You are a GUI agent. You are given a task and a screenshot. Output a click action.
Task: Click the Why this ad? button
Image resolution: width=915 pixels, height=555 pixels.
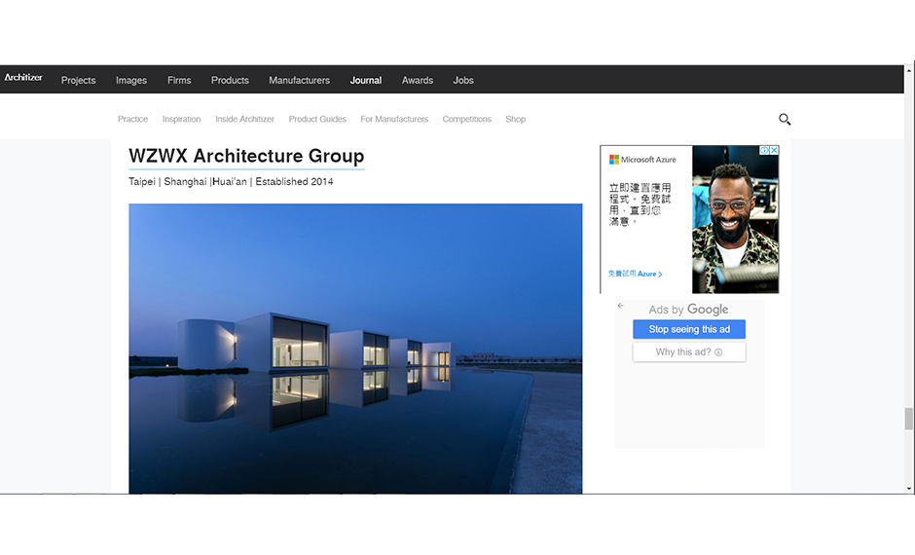tap(689, 351)
